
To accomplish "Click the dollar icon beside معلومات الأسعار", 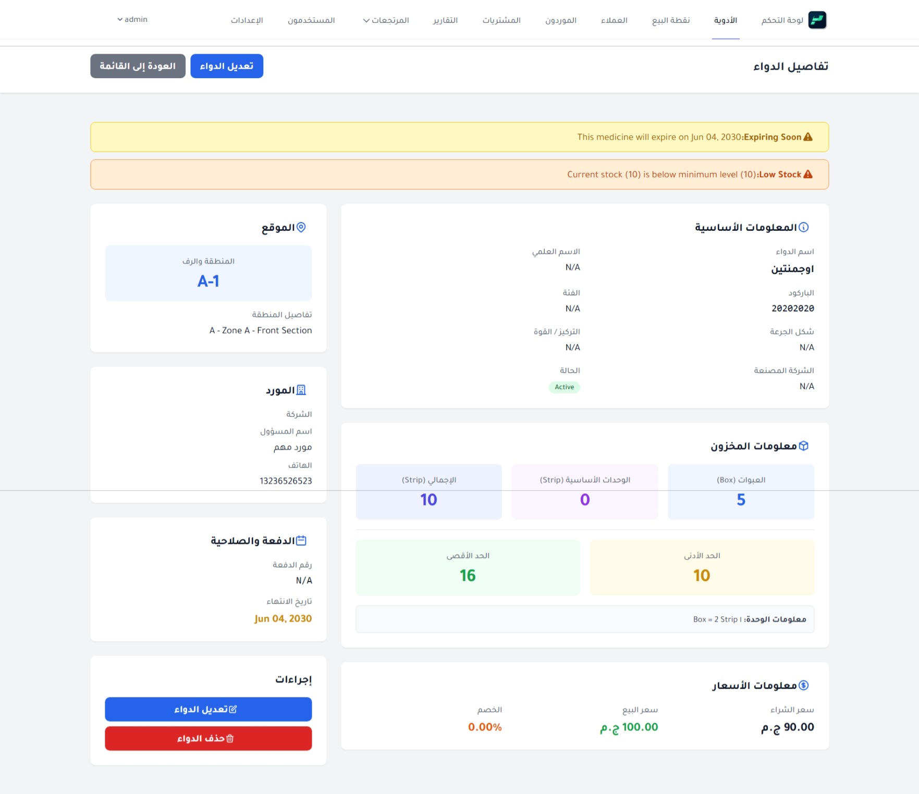I will click(804, 686).
